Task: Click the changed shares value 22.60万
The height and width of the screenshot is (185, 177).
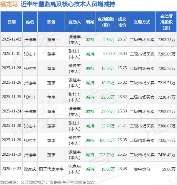Action: click(108, 97)
